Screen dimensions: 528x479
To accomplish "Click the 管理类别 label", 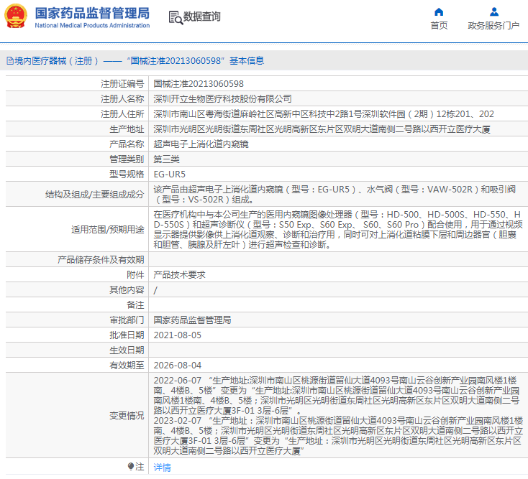I will (127, 159).
